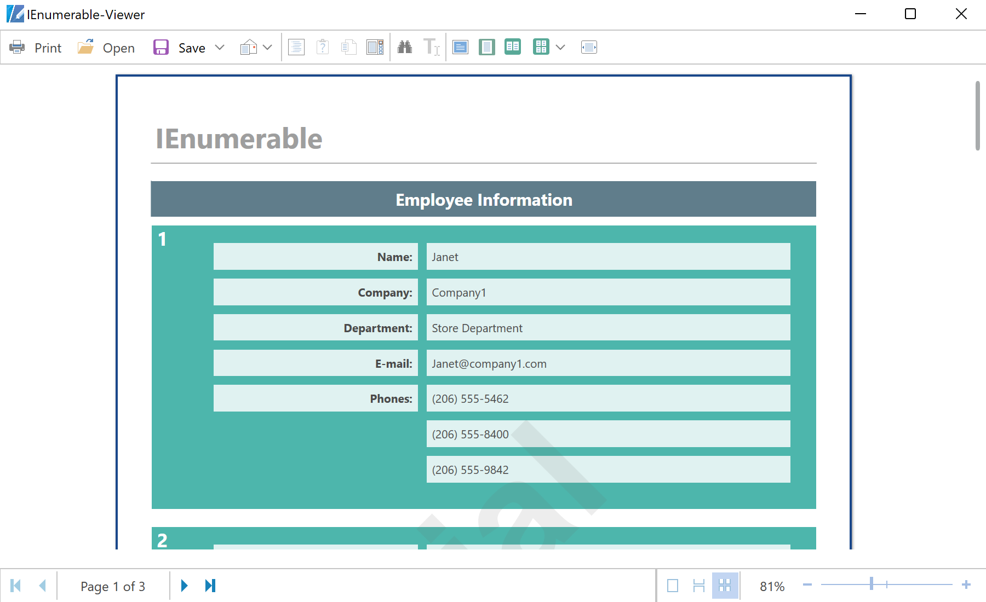Image resolution: width=986 pixels, height=602 pixels.
Task: Go to the next page arrow
Action: tap(185, 586)
